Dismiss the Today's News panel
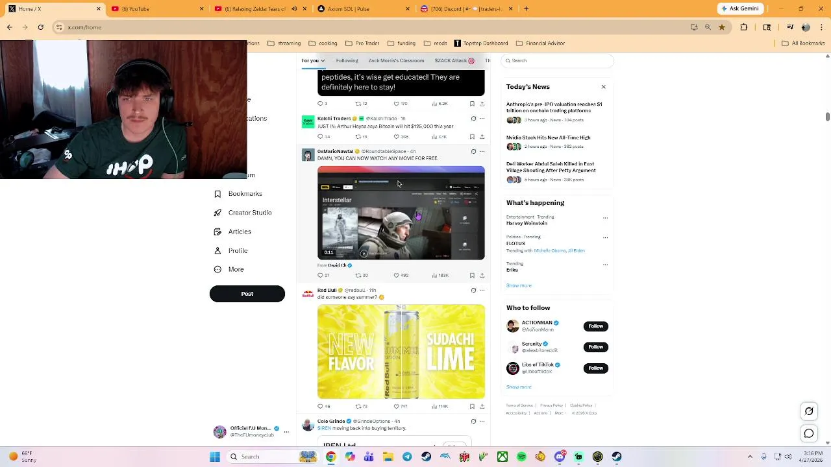The image size is (831, 467). (x=603, y=87)
